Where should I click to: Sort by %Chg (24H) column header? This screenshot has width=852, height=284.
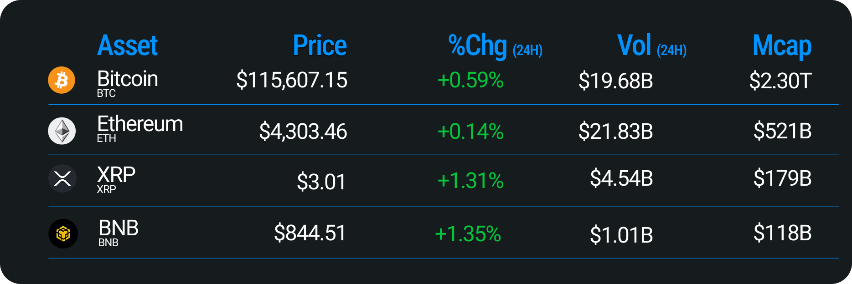click(495, 46)
